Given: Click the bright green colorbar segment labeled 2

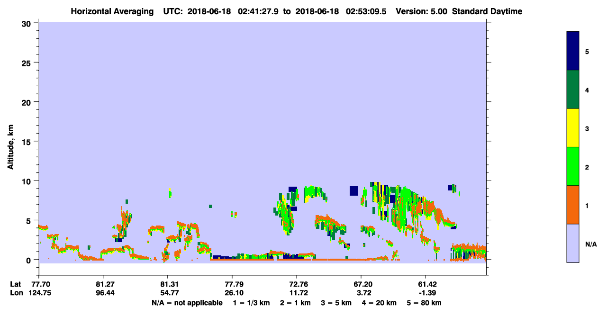Looking at the screenshot, I should [x=573, y=166].
